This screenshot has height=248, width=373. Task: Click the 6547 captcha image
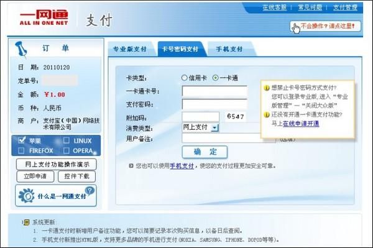pyautogui.click(x=235, y=116)
